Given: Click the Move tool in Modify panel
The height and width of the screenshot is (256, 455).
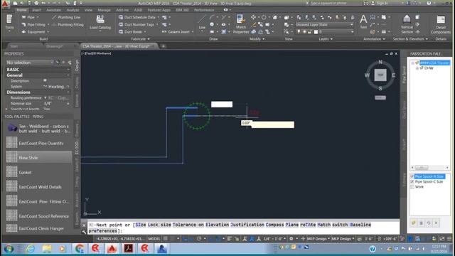Looking at the screenshot, I should click(253, 17).
